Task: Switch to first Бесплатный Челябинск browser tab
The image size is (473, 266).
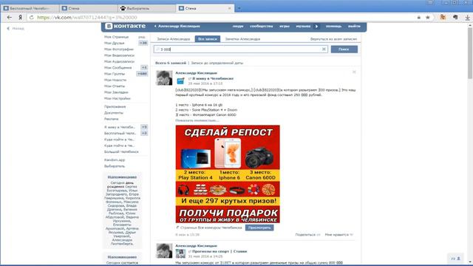Action: 30,8
